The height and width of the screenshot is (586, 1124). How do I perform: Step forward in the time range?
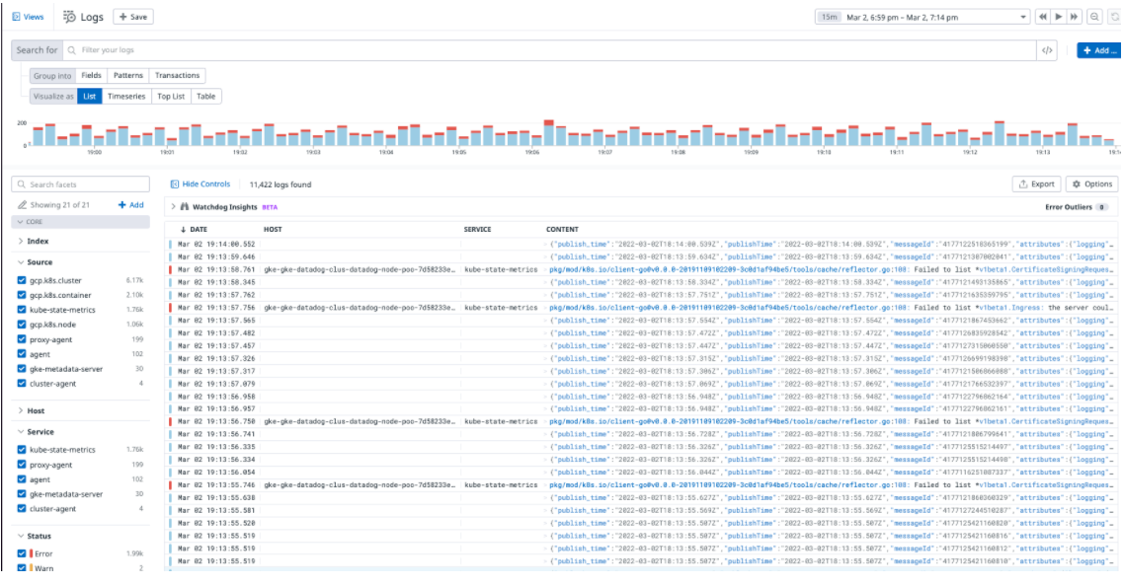(x=1074, y=17)
